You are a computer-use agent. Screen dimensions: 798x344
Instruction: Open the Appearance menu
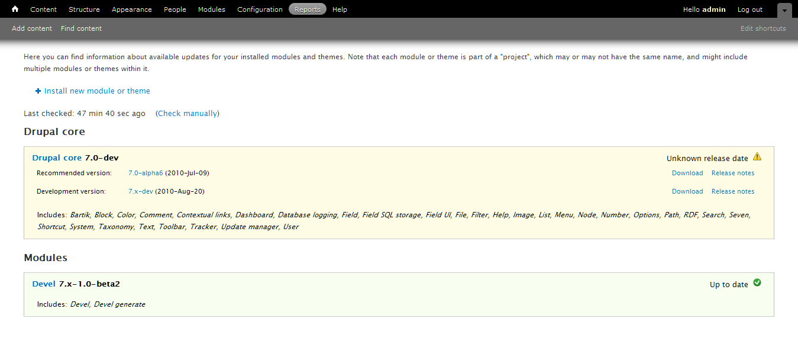point(131,9)
